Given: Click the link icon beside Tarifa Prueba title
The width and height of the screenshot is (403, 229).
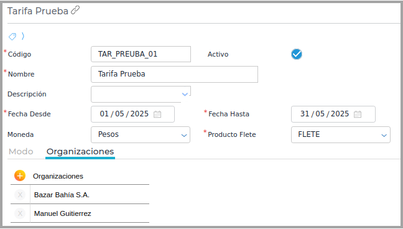Looking at the screenshot, I should tap(75, 11).
